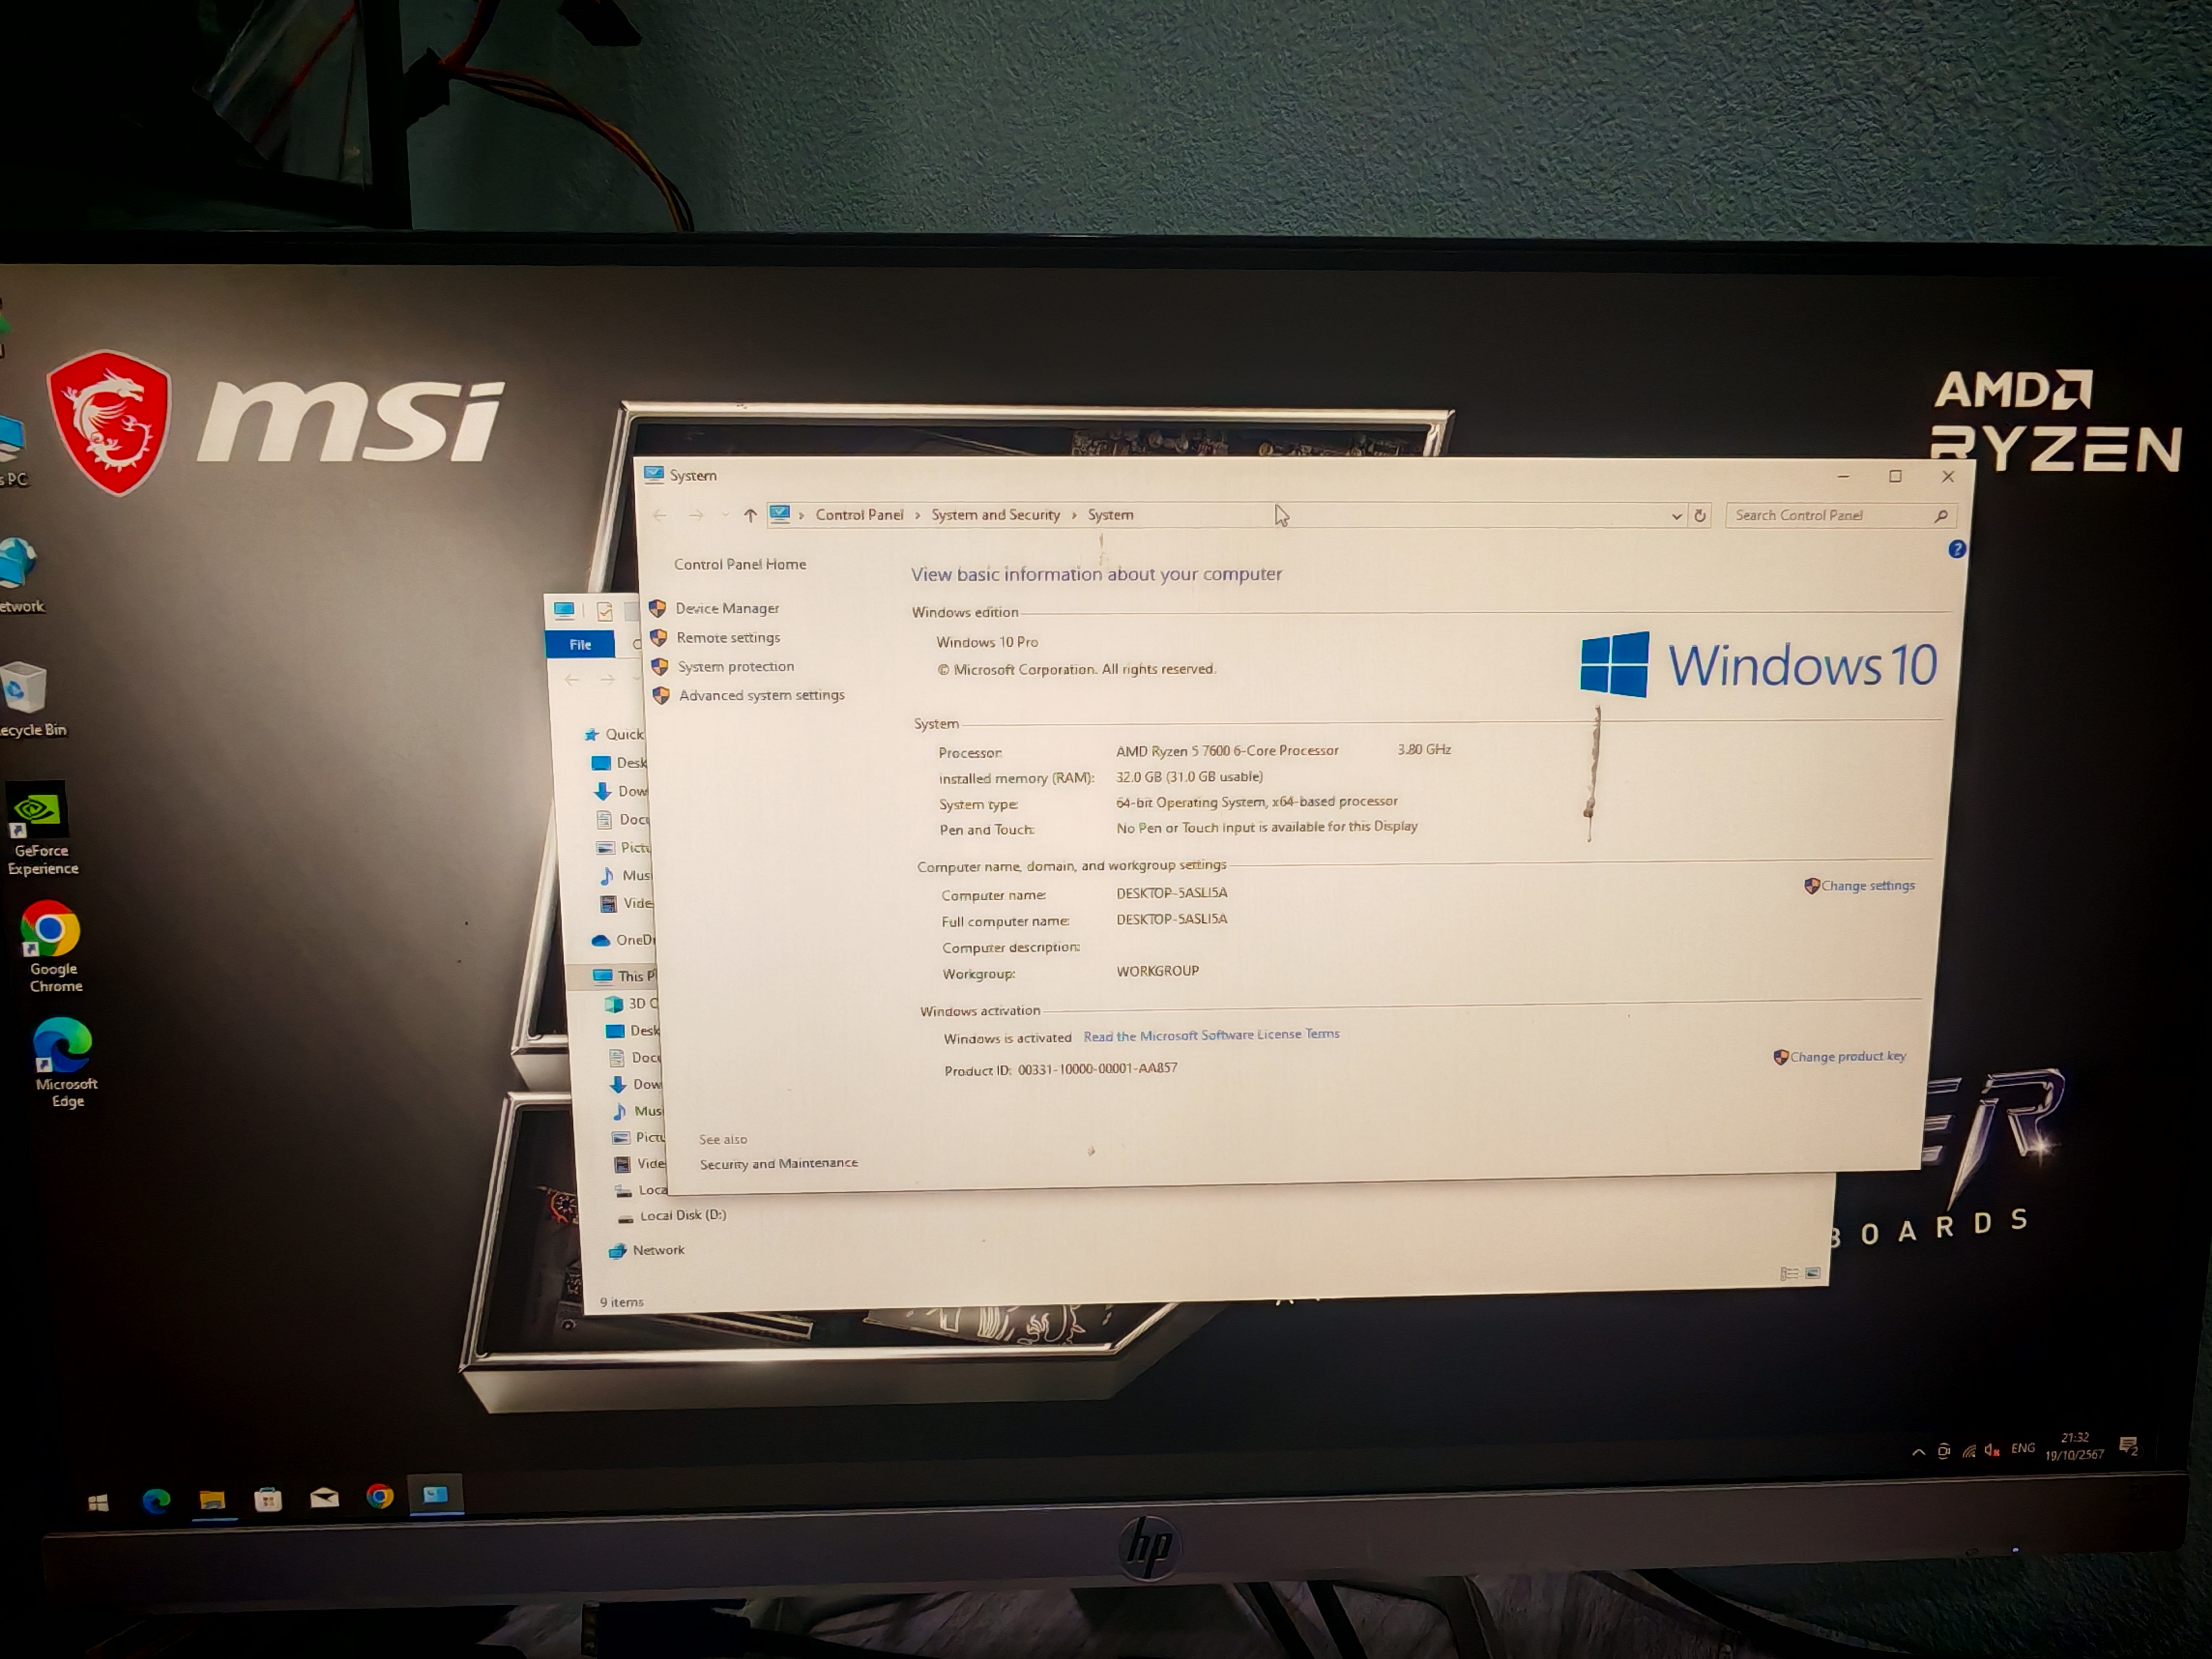Open Google Chrome from taskbar
The height and width of the screenshot is (1659, 2212).
tap(380, 1496)
